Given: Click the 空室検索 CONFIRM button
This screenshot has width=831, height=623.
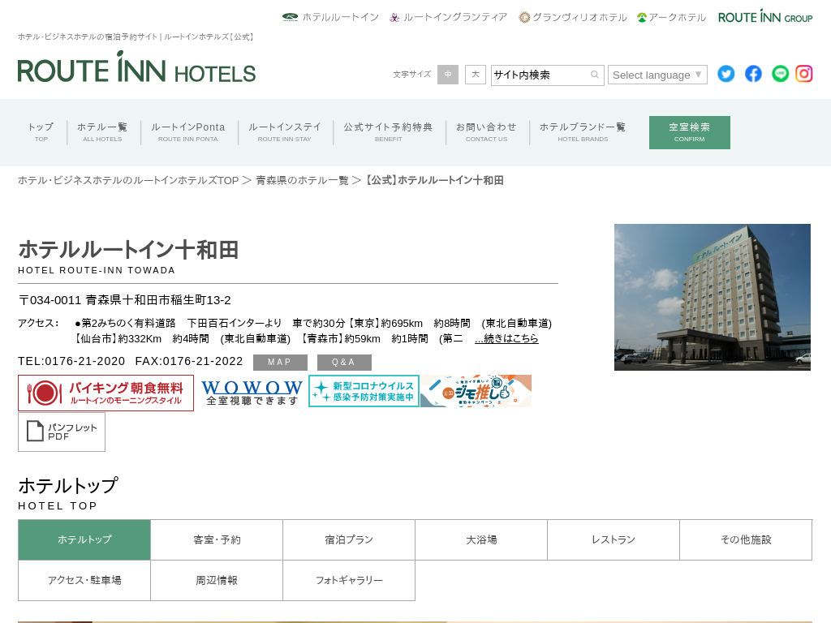Looking at the screenshot, I should point(690,132).
